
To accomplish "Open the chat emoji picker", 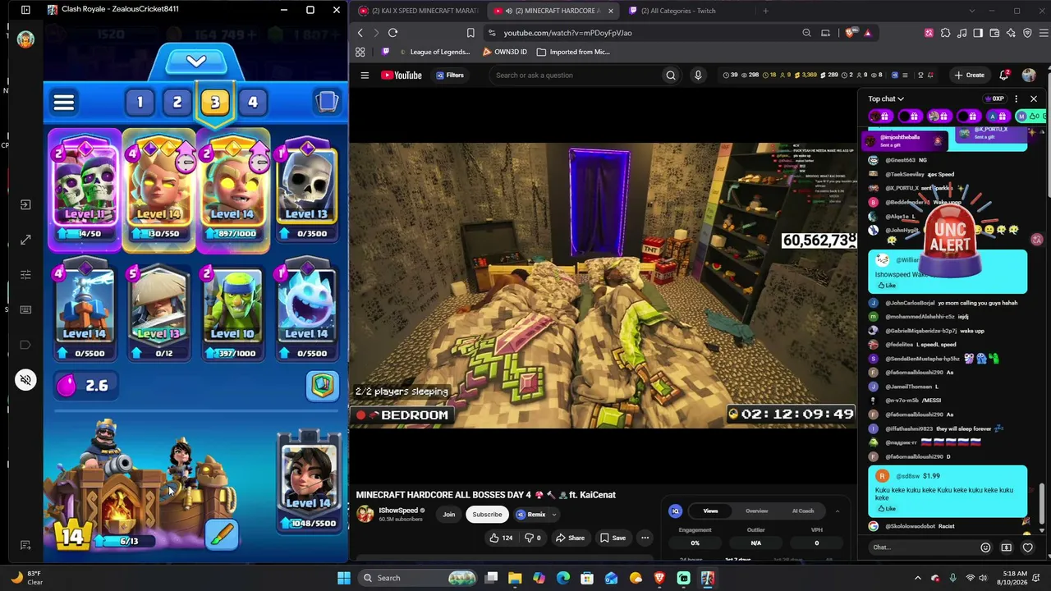I will pos(985,547).
